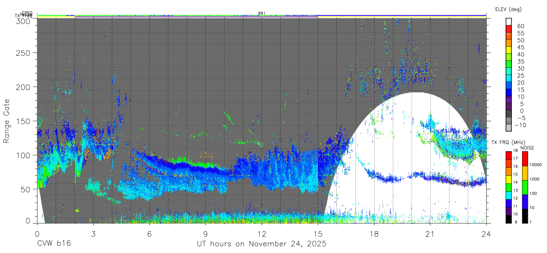
Task: Select yellow 40–45 swatch on ELEV colorbar
Action: tap(509, 50)
